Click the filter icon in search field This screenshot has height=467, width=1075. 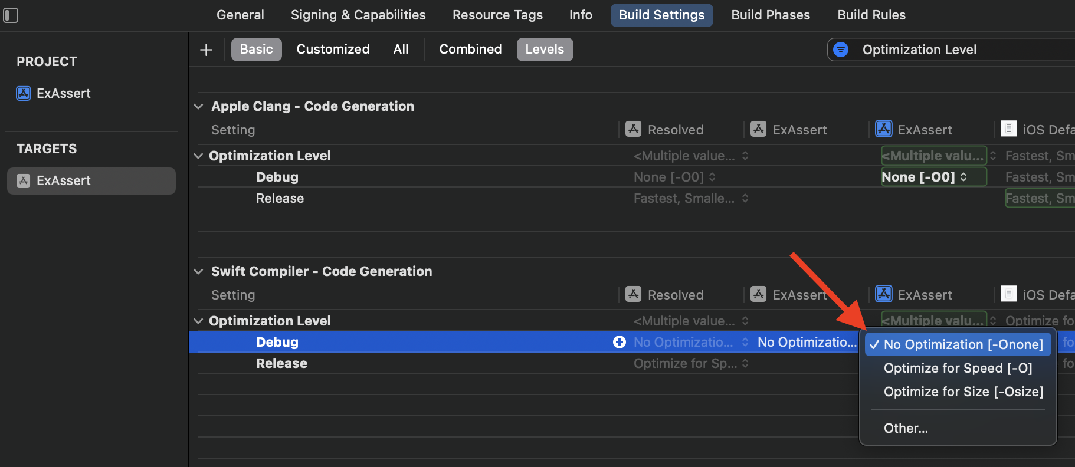click(841, 50)
